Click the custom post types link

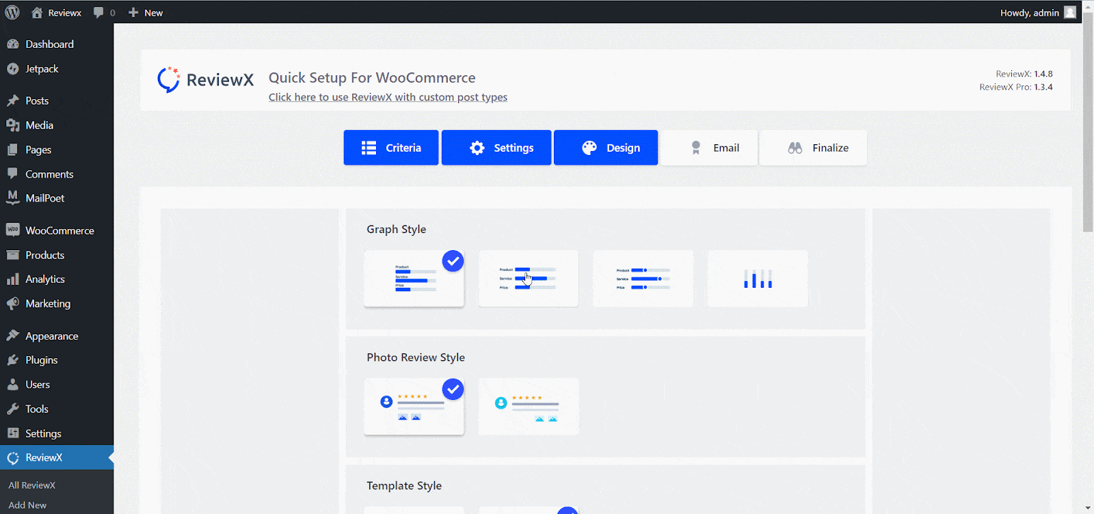click(x=388, y=97)
